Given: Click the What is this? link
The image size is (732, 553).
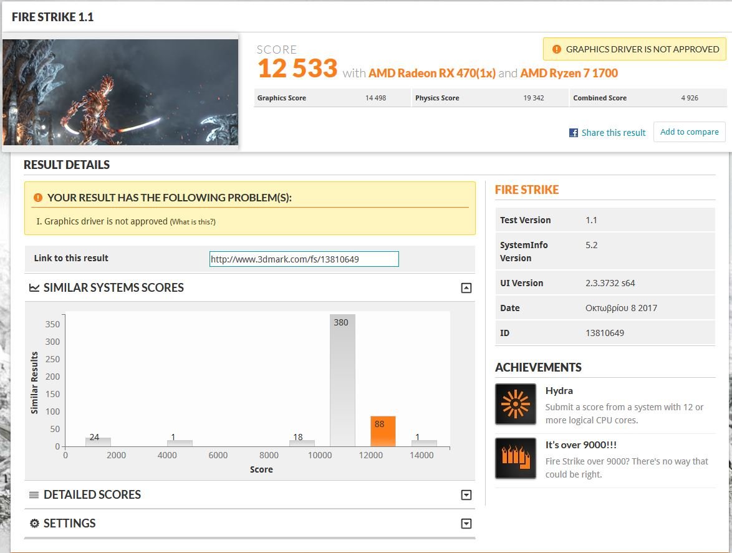Looking at the screenshot, I should point(193,222).
